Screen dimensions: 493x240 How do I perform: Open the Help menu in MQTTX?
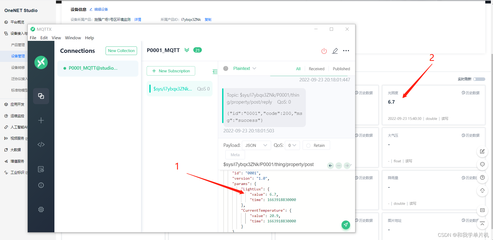(90, 38)
